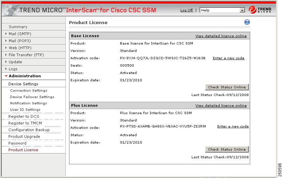Click Enter a new code for Base License

pos(229,58)
